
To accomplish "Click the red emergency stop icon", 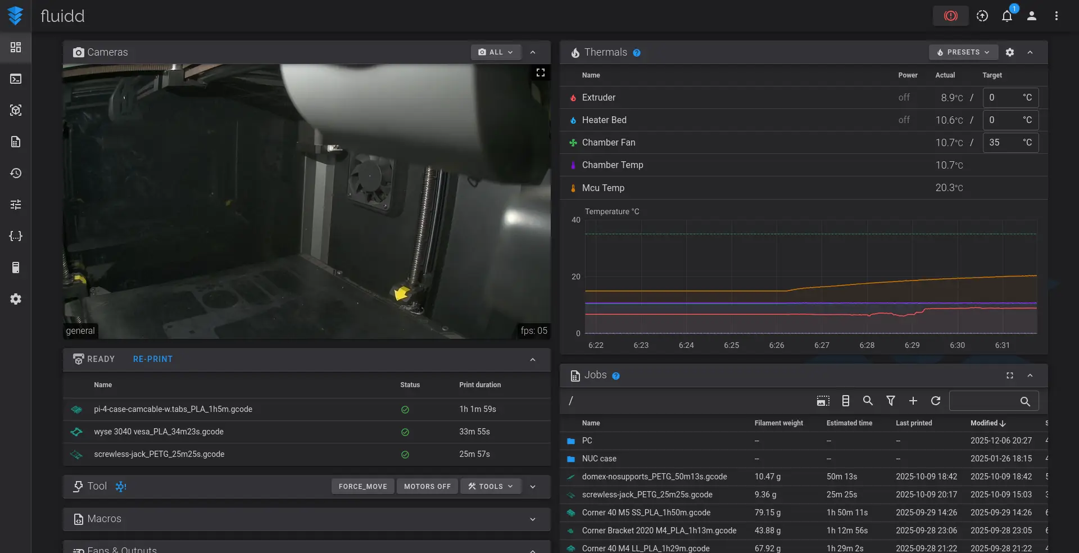I will coord(950,16).
